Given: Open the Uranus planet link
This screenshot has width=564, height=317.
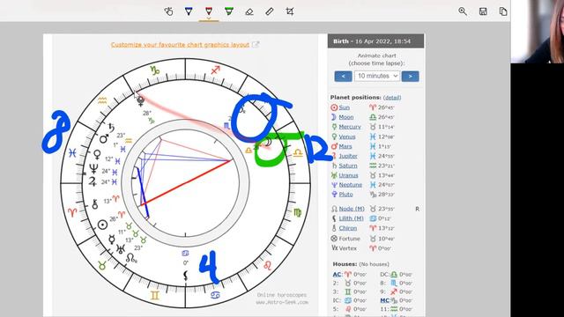Looking at the screenshot, I should [x=349, y=175].
